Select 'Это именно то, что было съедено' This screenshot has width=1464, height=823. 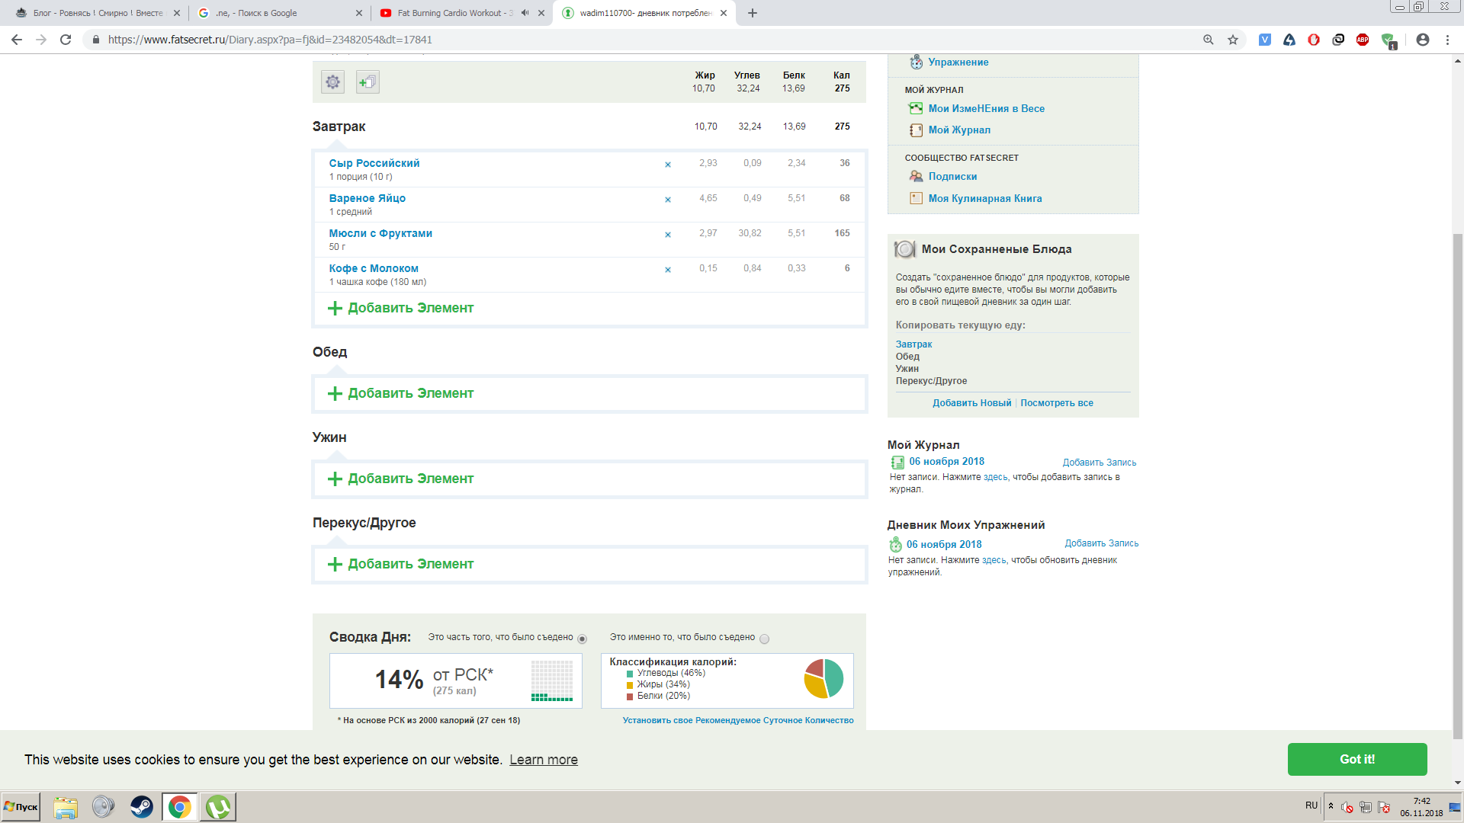764,639
